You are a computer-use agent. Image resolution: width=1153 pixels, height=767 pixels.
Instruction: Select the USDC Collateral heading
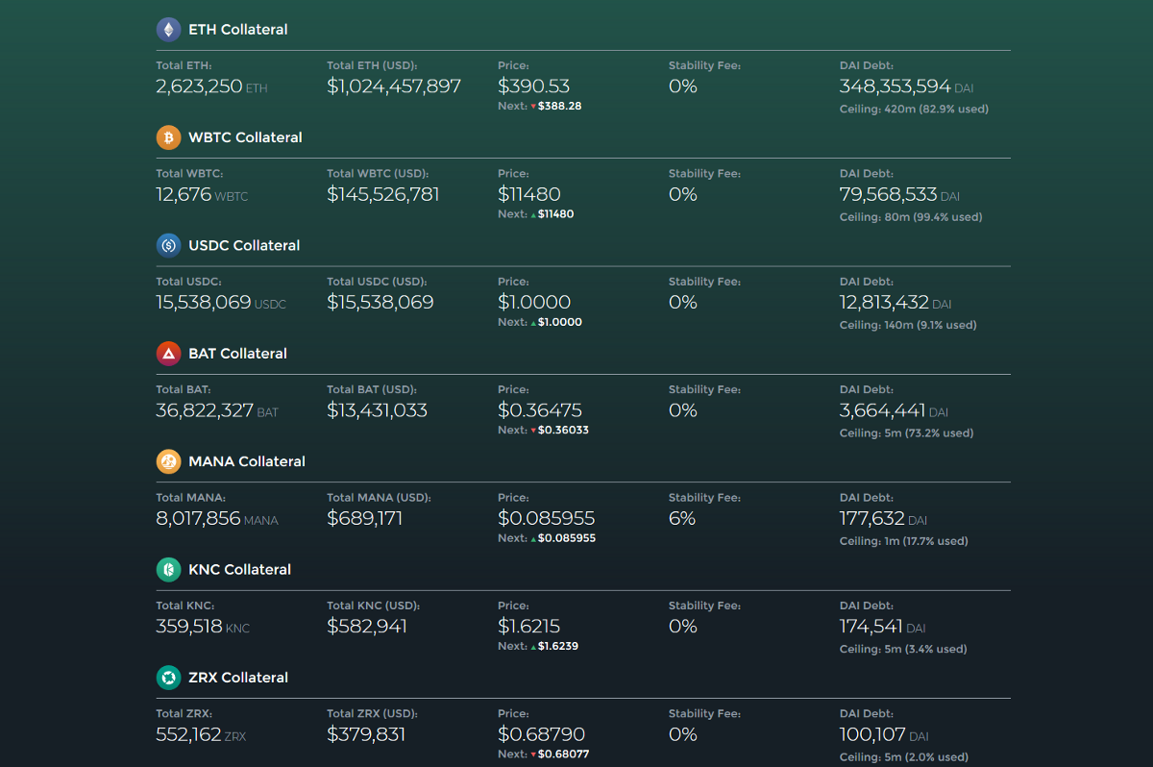(x=244, y=245)
